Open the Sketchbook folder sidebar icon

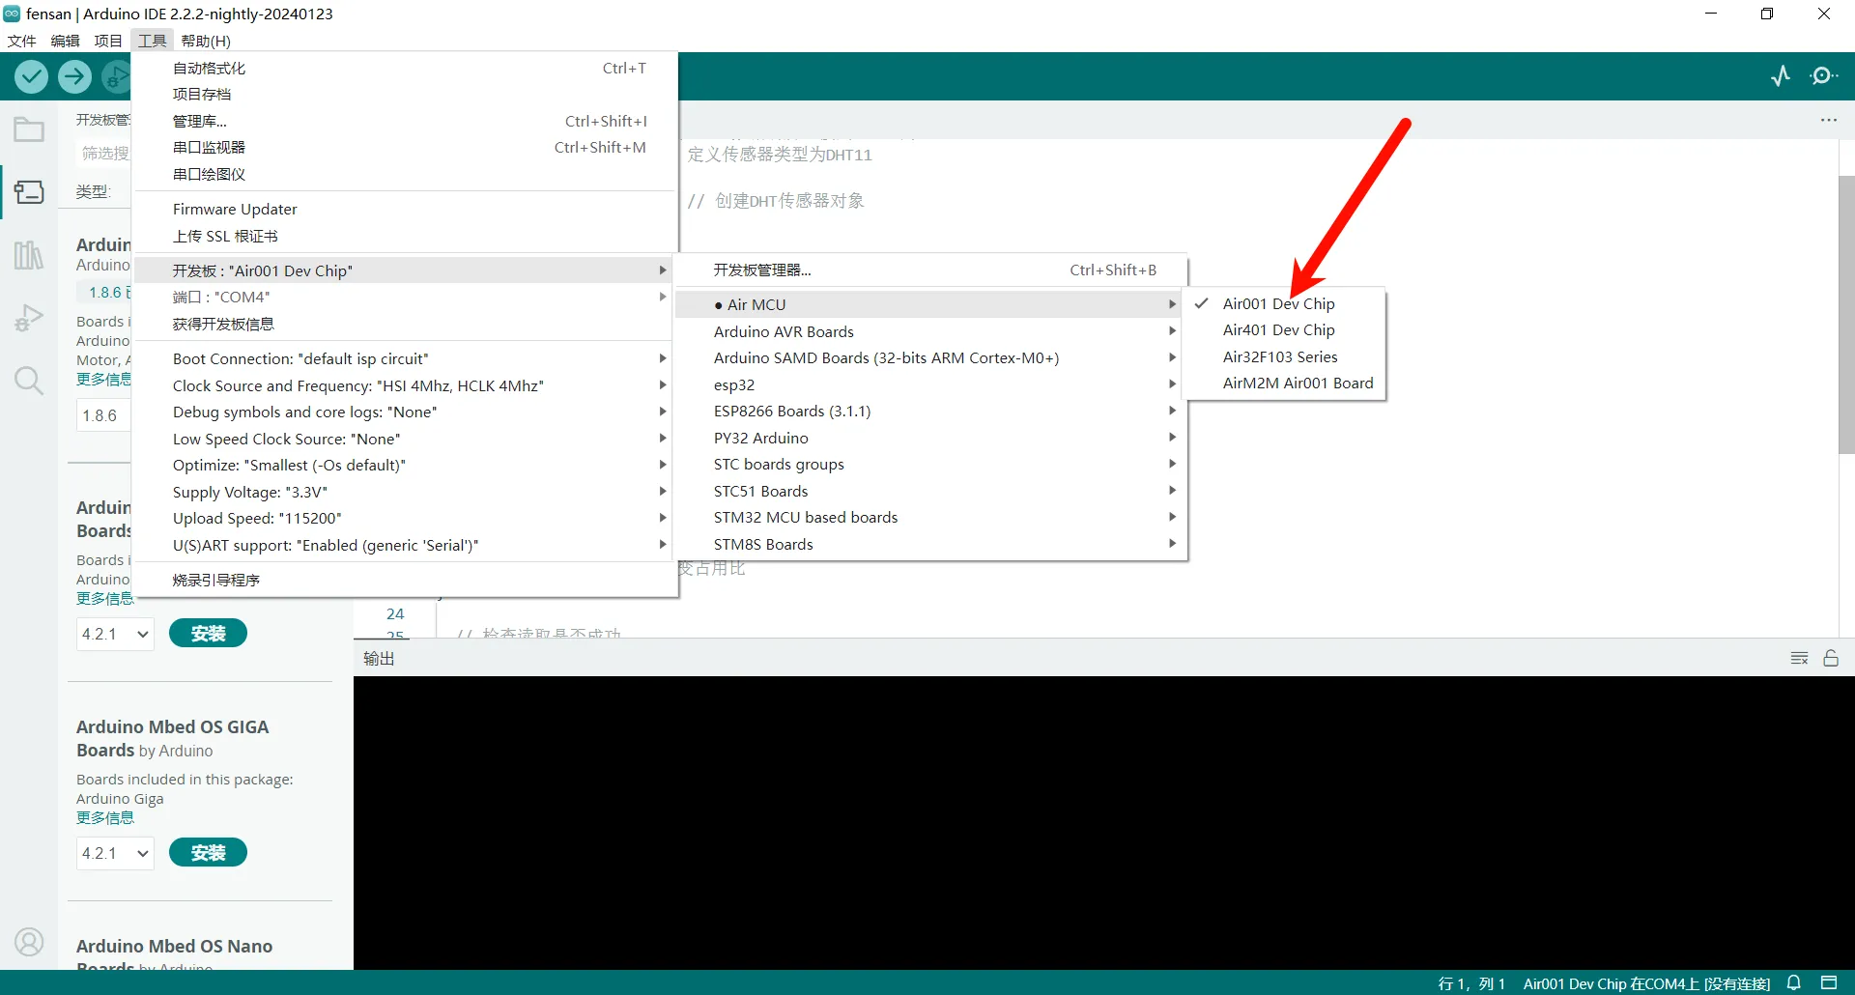(29, 129)
